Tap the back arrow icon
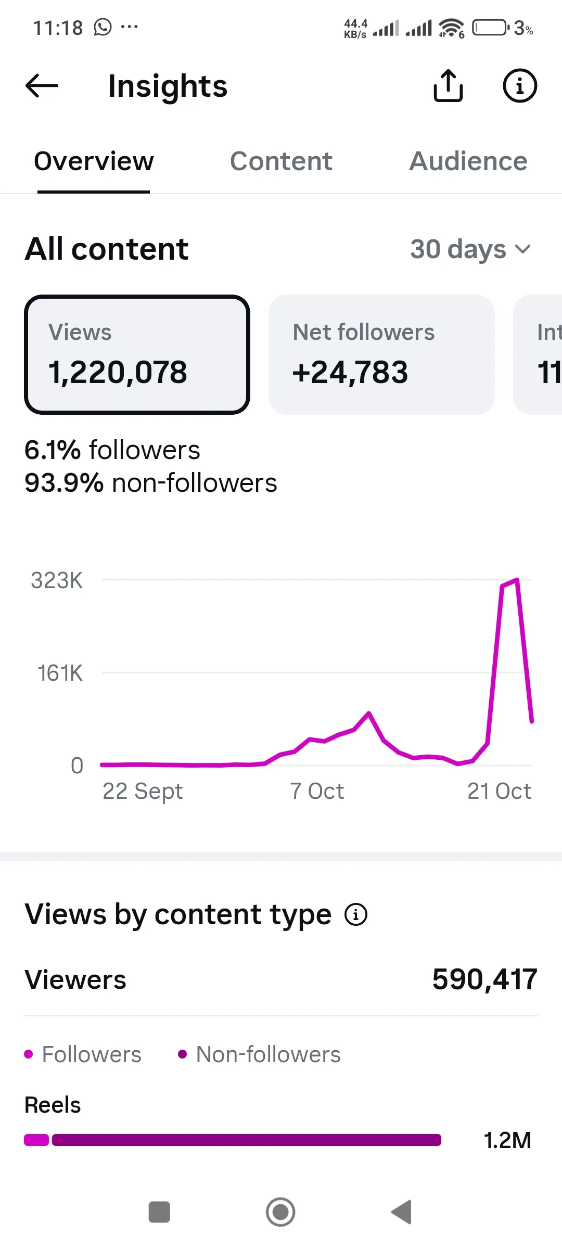Image resolution: width=562 pixels, height=1249 pixels. click(x=42, y=86)
